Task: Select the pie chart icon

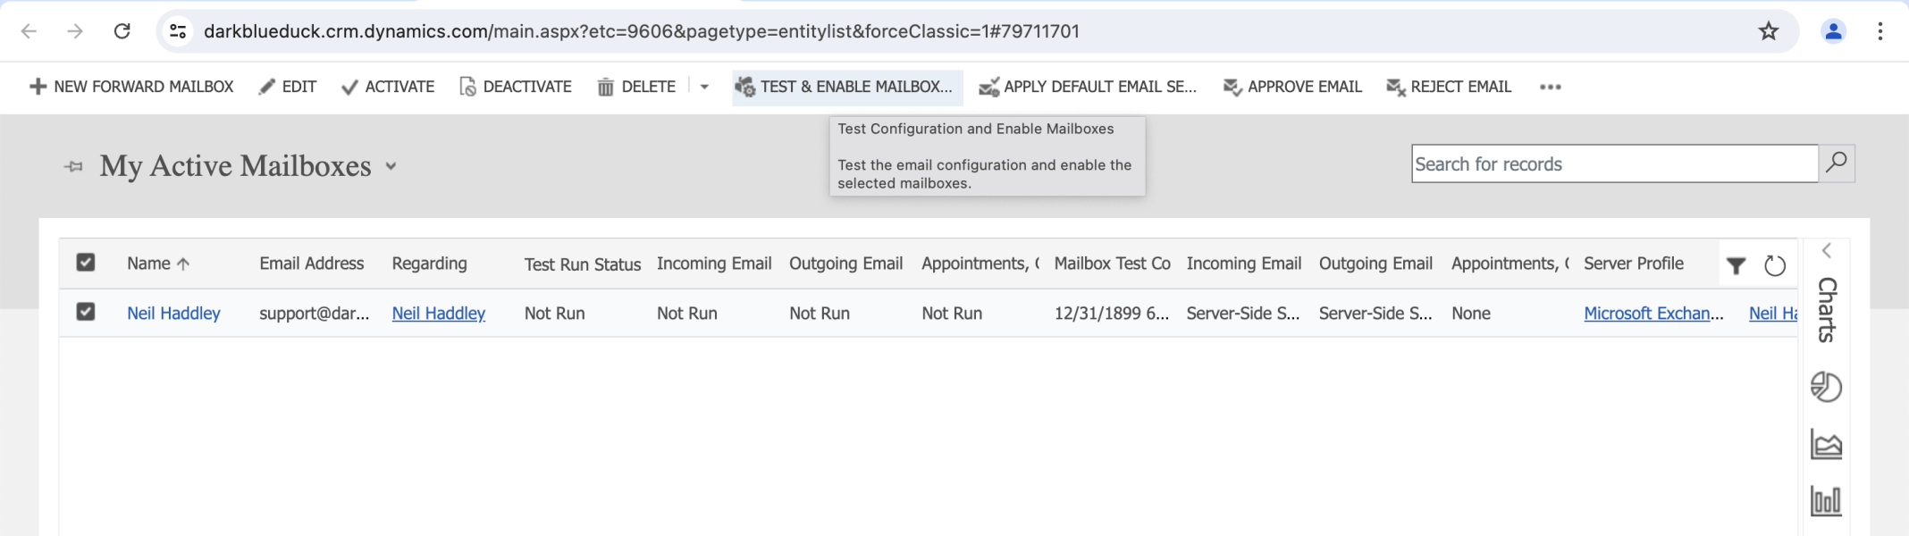Action: pos(1826,387)
